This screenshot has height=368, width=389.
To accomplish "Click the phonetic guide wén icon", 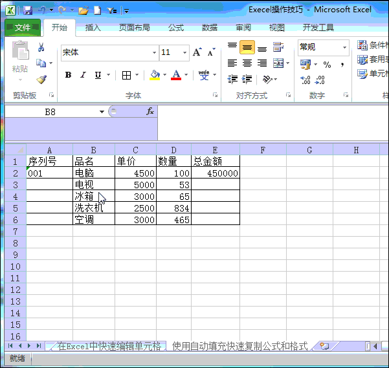I will click(204, 75).
